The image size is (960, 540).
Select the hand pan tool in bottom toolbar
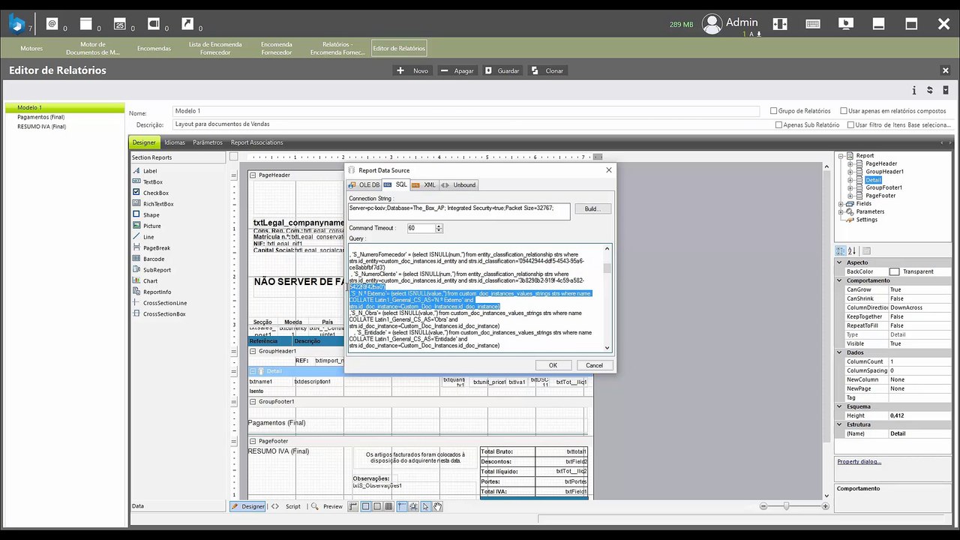click(x=437, y=506)
